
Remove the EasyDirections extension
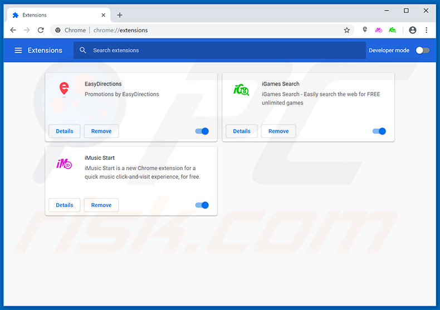101,131
